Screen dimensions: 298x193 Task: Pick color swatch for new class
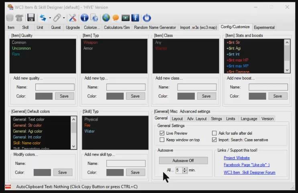point(186,96)
